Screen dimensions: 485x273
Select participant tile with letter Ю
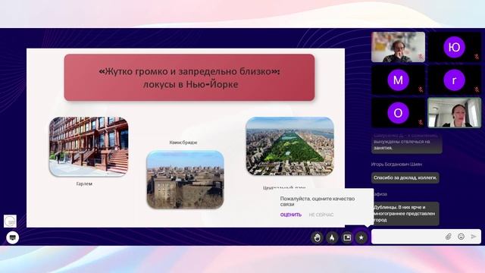tap(455, 47)
